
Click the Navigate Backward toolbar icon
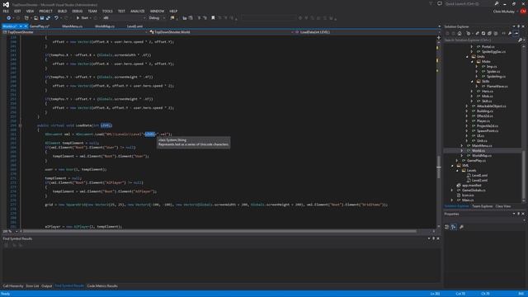click(9, 18)
